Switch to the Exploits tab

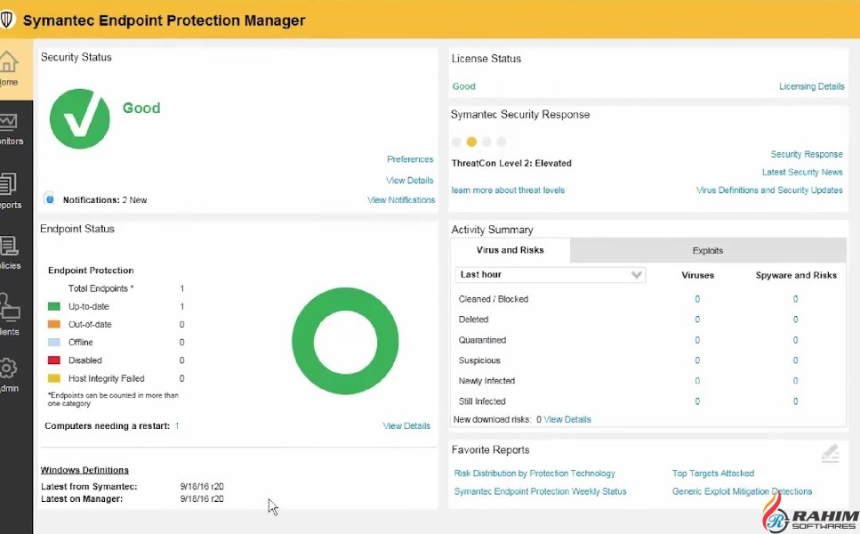707,251
